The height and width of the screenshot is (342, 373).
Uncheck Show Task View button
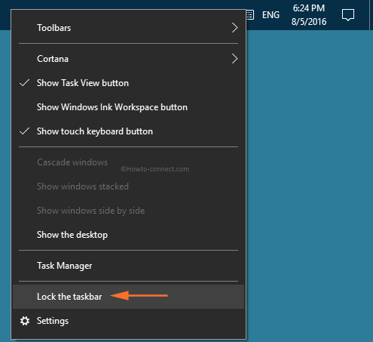[x=128, y=83]
